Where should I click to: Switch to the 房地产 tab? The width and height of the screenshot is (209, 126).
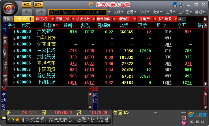[144, 19]
